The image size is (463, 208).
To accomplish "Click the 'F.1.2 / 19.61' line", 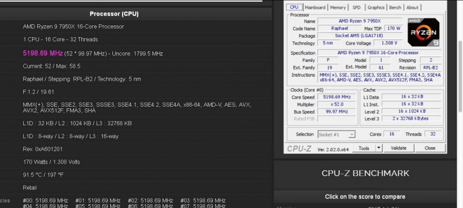I will 38,92.
